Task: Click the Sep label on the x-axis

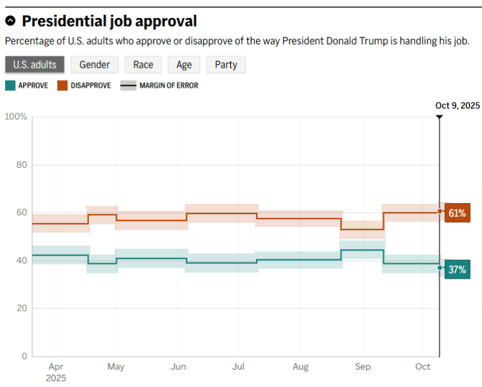Action: [363, 367]
